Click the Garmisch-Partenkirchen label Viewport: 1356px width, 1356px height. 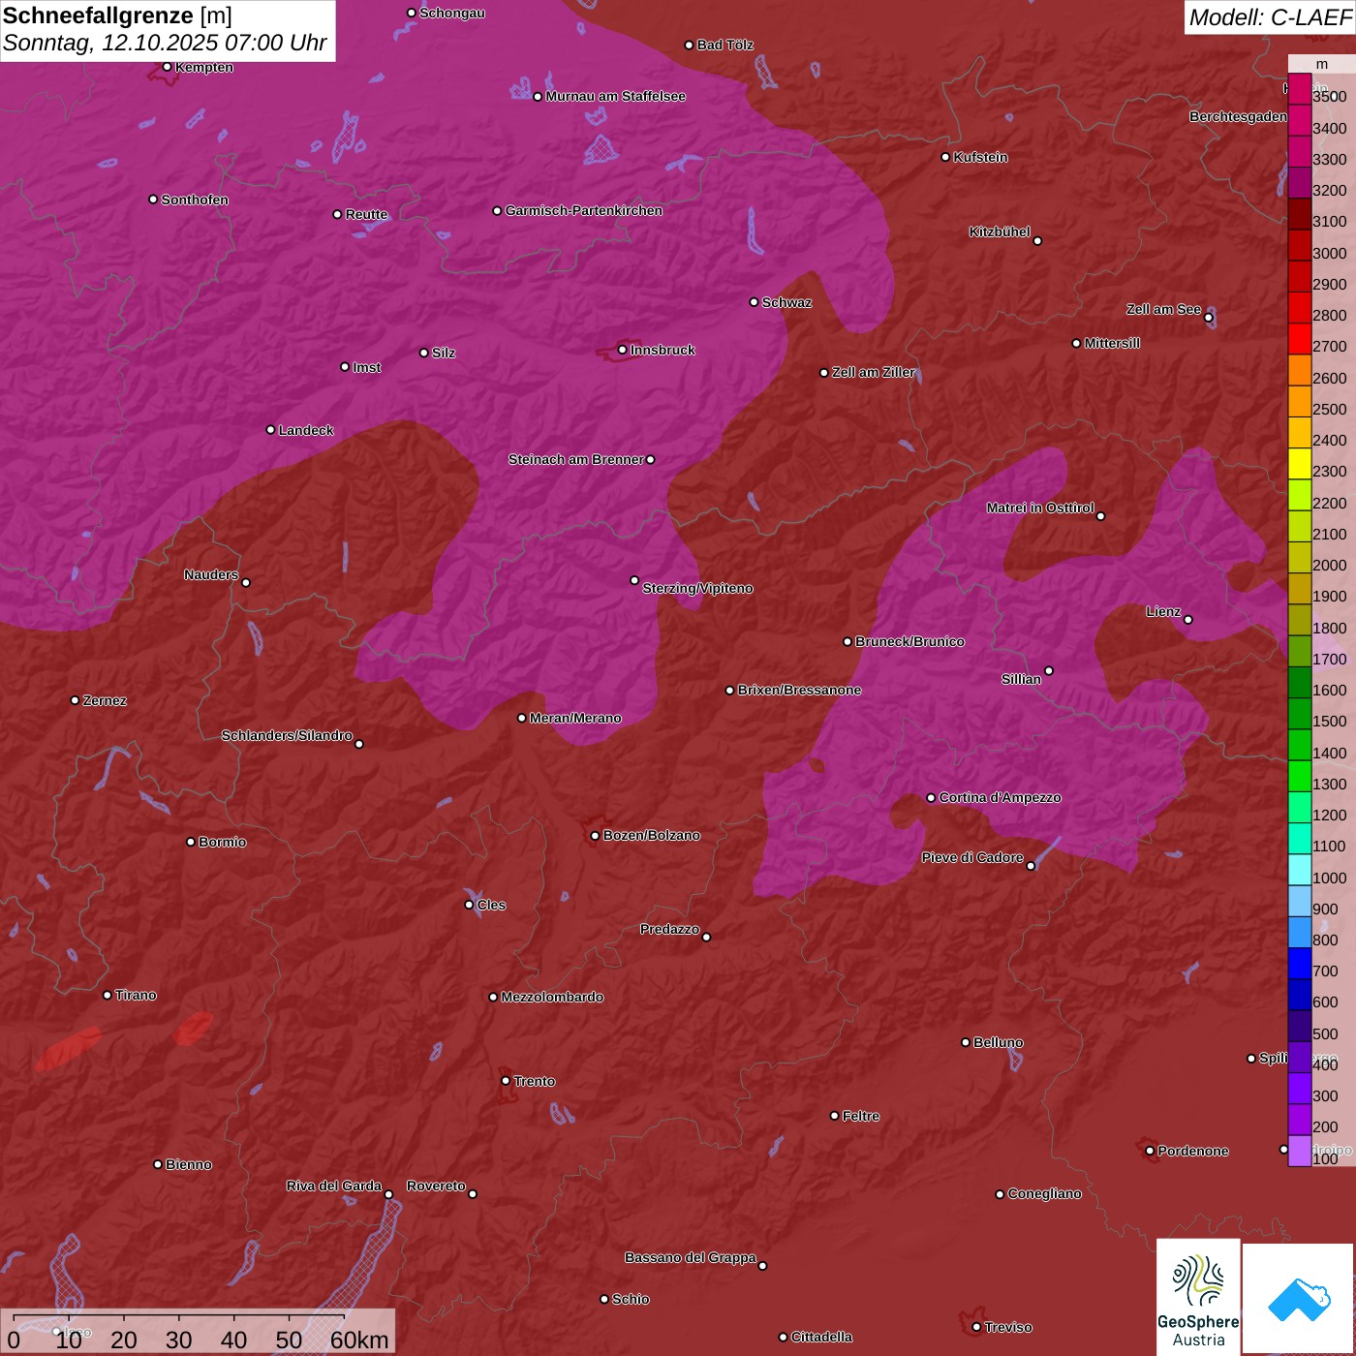click(x=584, y=211)
